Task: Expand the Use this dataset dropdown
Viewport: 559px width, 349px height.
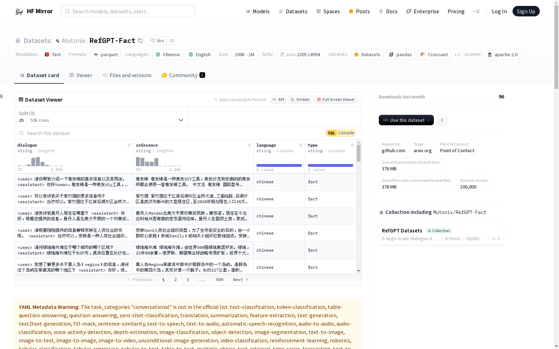Action: pyautogui.click(x=406, y=120)
